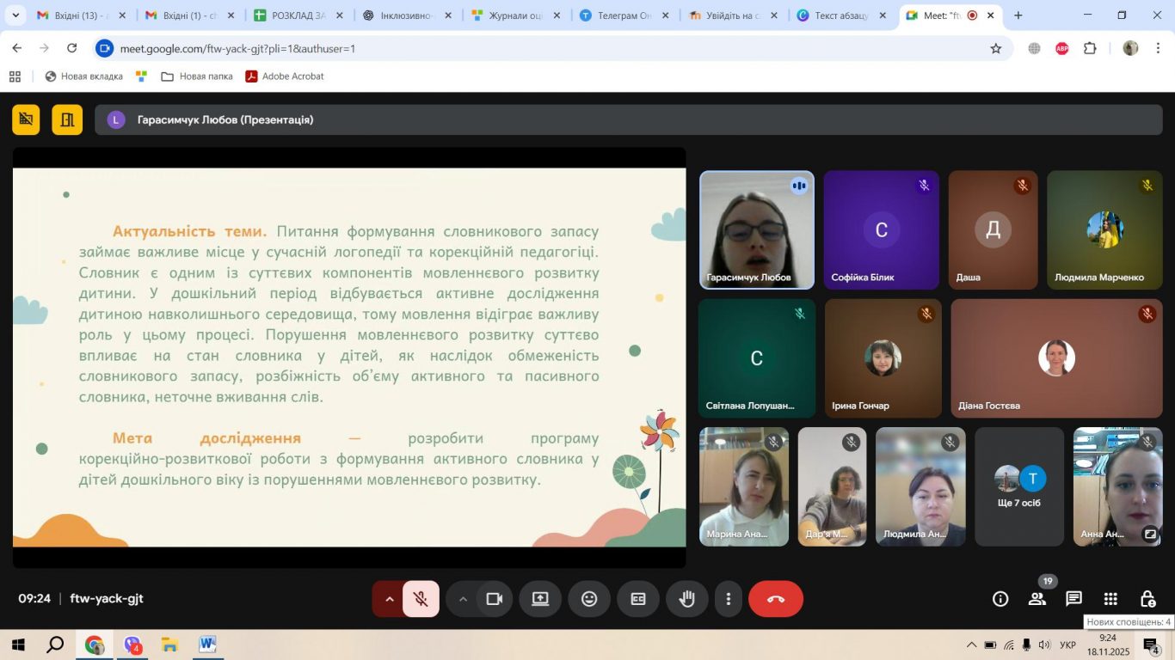Unmute the microphone

coord(421,599)
